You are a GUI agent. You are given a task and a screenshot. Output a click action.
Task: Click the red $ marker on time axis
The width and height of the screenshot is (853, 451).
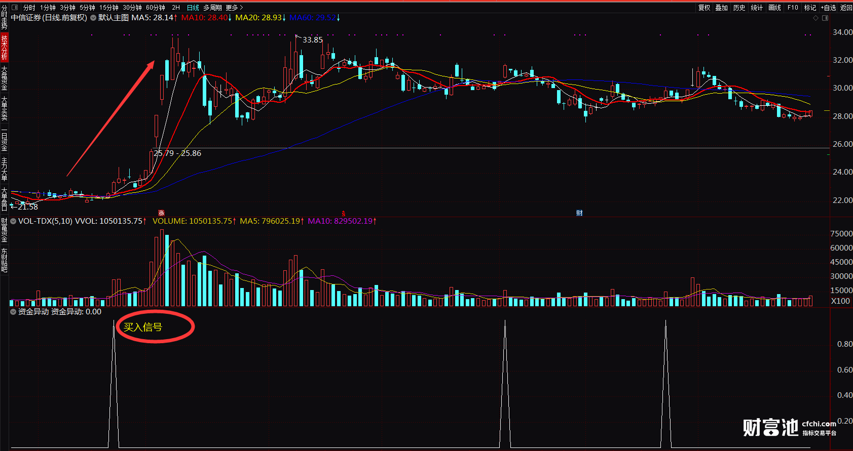tap(344, 213)
